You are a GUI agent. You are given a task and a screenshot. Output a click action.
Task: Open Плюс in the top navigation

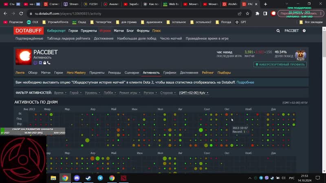point(156,31)
